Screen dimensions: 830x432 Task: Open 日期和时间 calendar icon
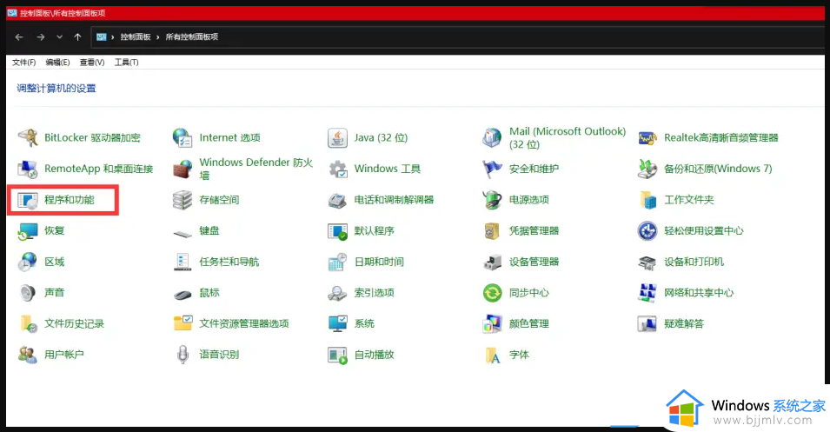point(337,262)
